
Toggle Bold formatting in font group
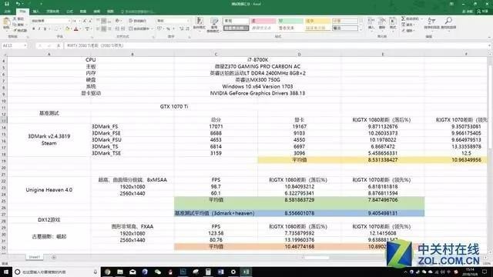point(34,29)
